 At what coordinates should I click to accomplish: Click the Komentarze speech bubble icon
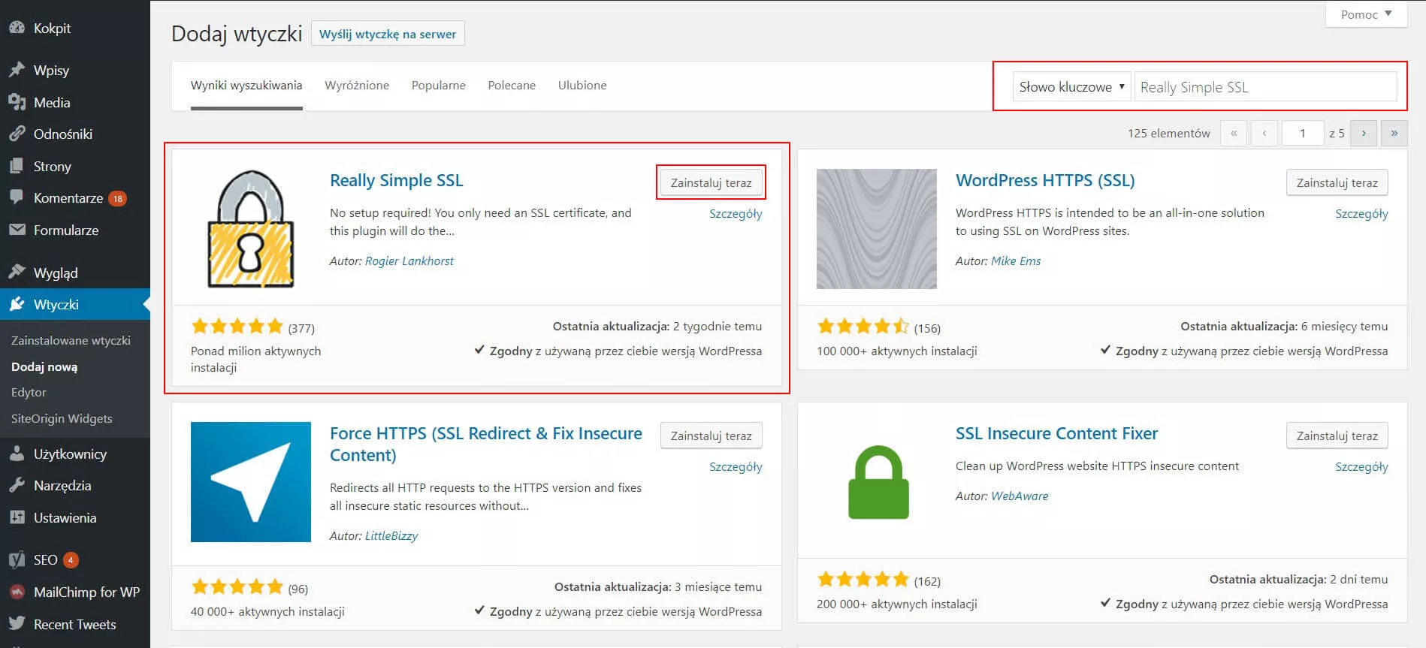click(x=17, y=197)
